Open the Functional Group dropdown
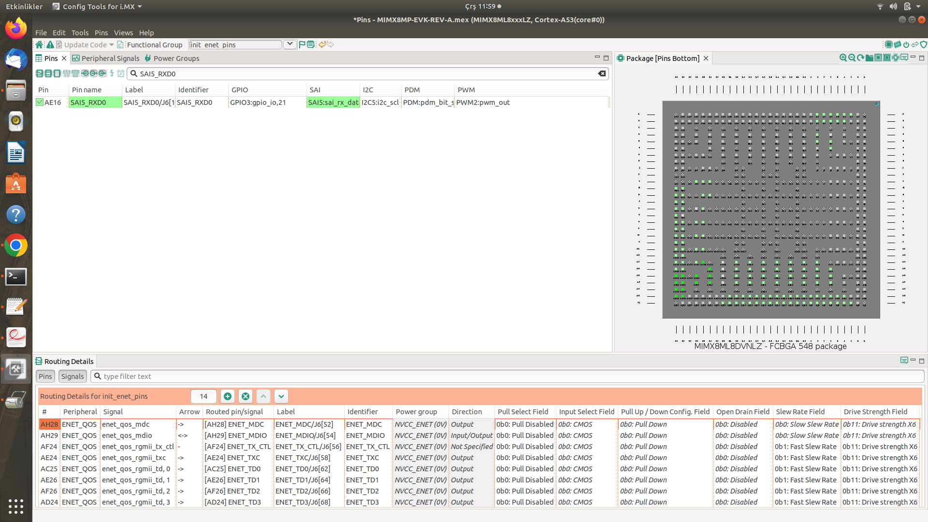 [x=290, y=44]
